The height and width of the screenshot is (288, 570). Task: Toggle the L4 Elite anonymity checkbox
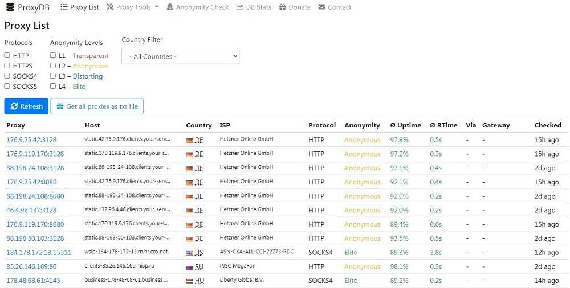53,87
